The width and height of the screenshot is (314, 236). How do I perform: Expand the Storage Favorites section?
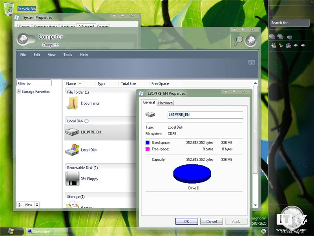pos(18,91)
